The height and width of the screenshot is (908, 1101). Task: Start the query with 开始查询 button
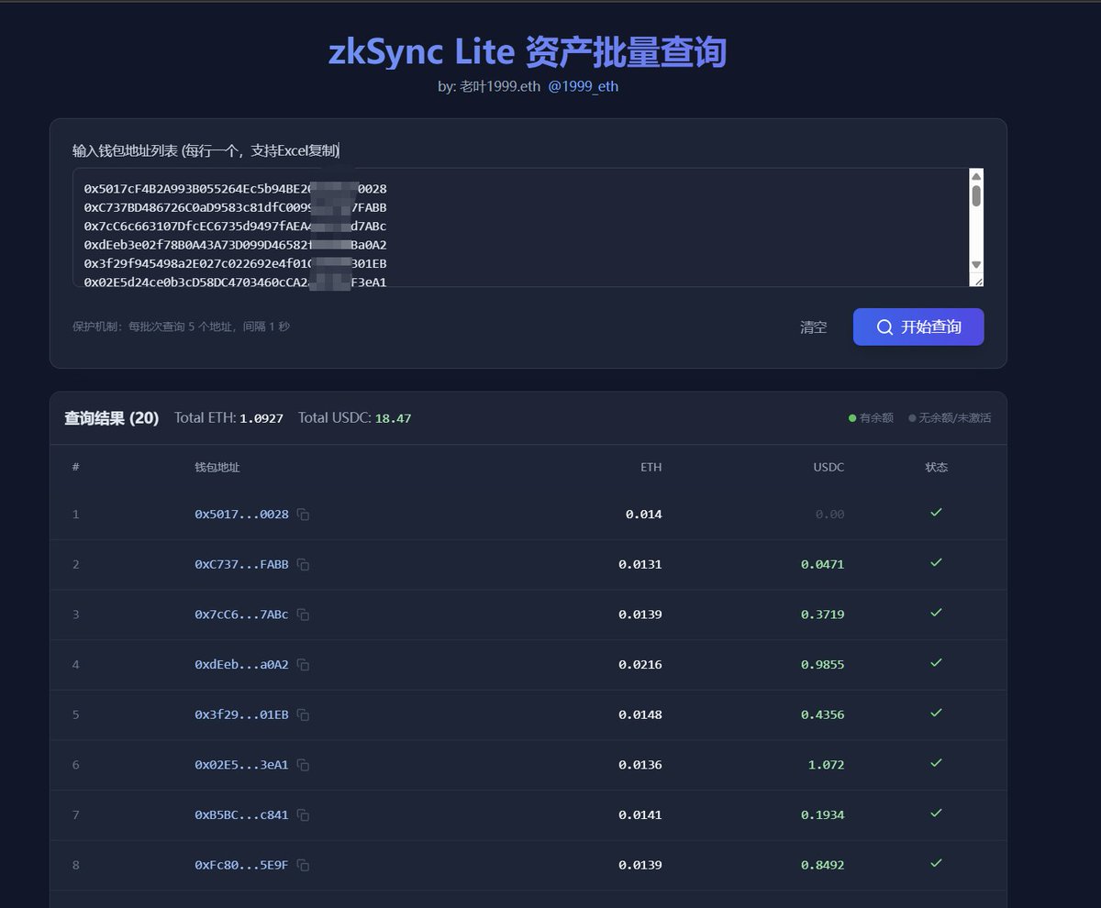[918, 327]
